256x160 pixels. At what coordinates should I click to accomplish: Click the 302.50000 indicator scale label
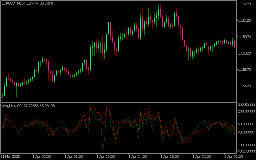coord(246,105)
